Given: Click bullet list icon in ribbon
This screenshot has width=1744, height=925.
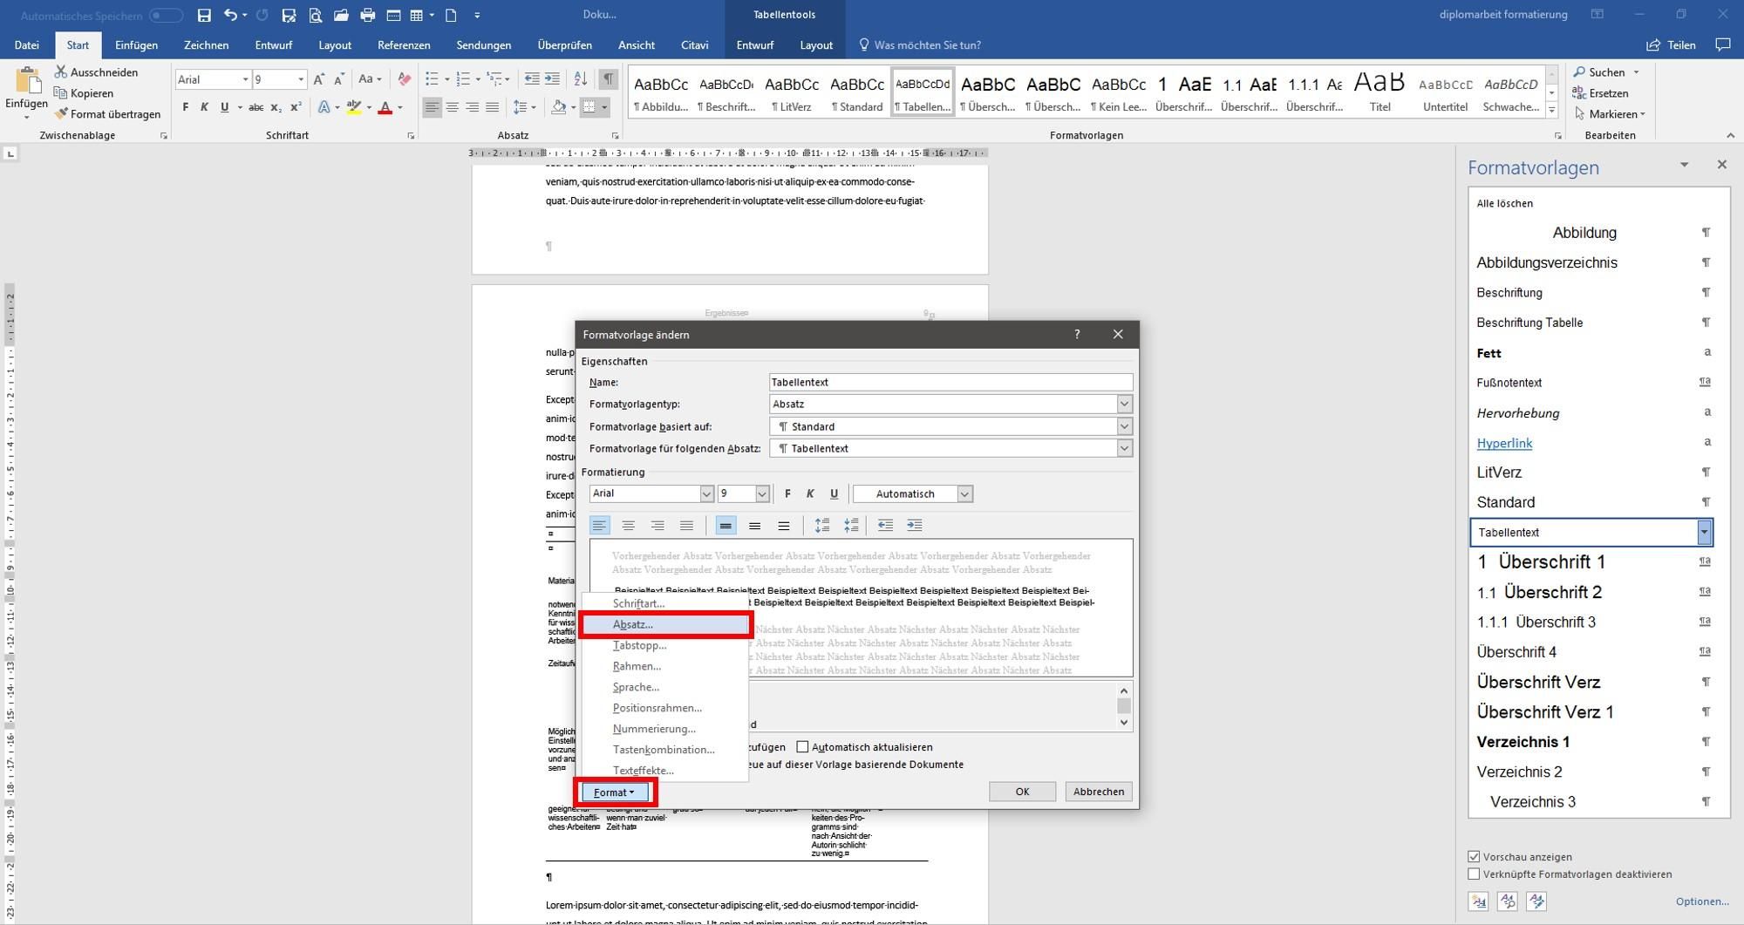Looking at the screenshot, I should tap(432, 79).
